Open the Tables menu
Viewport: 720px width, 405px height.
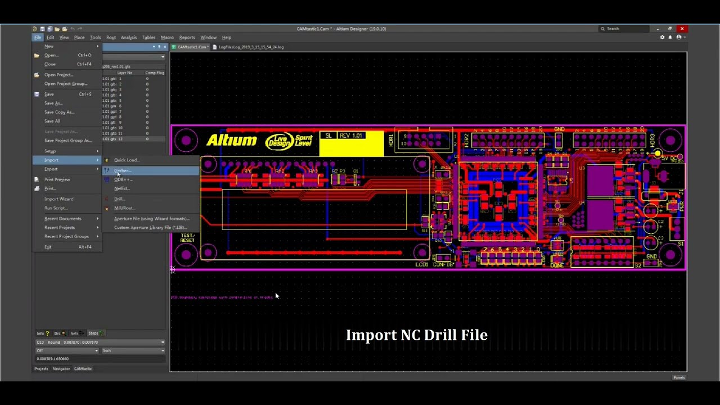coord(148,37)
